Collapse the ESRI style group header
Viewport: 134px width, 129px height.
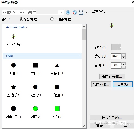42,56
